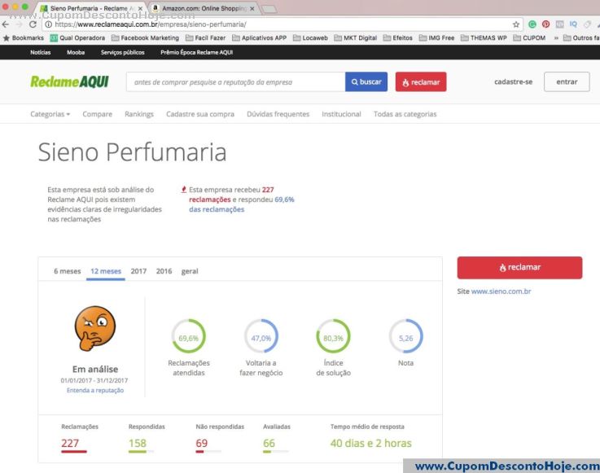Select the 6 meses tab
Image resolution: width=600 pixels, height=473 pixels.
(68, 271)
